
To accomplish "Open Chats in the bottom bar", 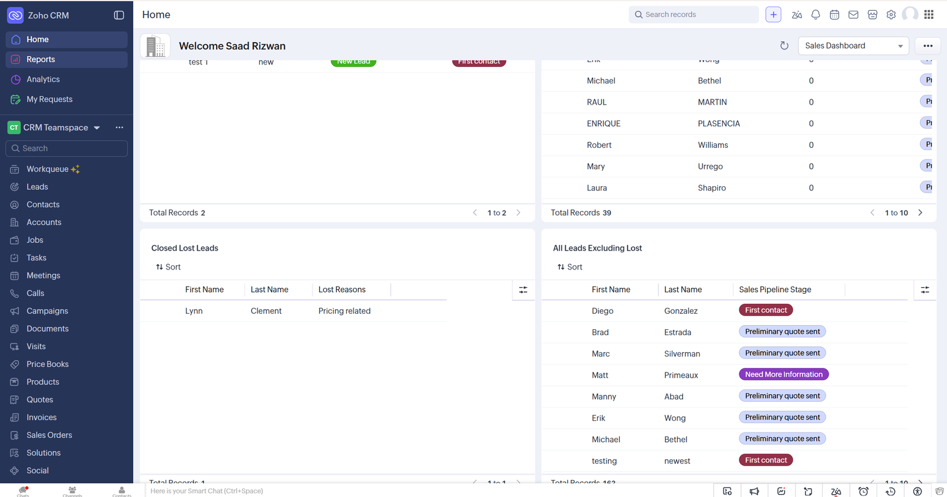I will coord(23,491).
